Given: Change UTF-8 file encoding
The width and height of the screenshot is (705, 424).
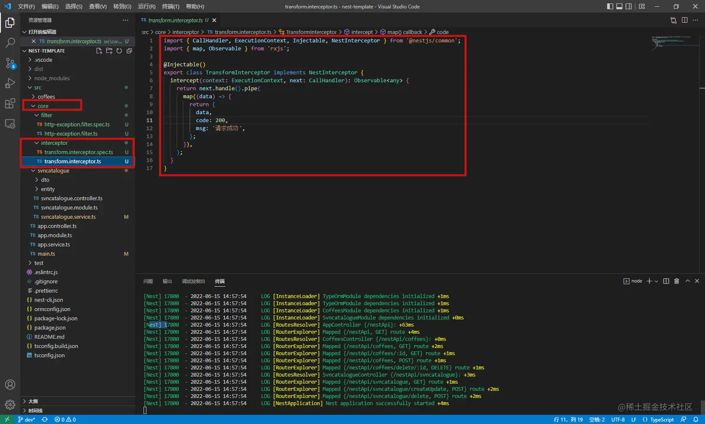Looking at the screenshot, I should pyautogui.click(x=618, y=419).
